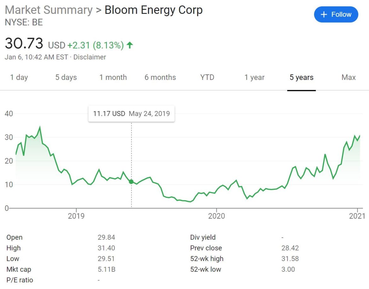
Task: Open the 6 months price chart
Action: [160, 77]
